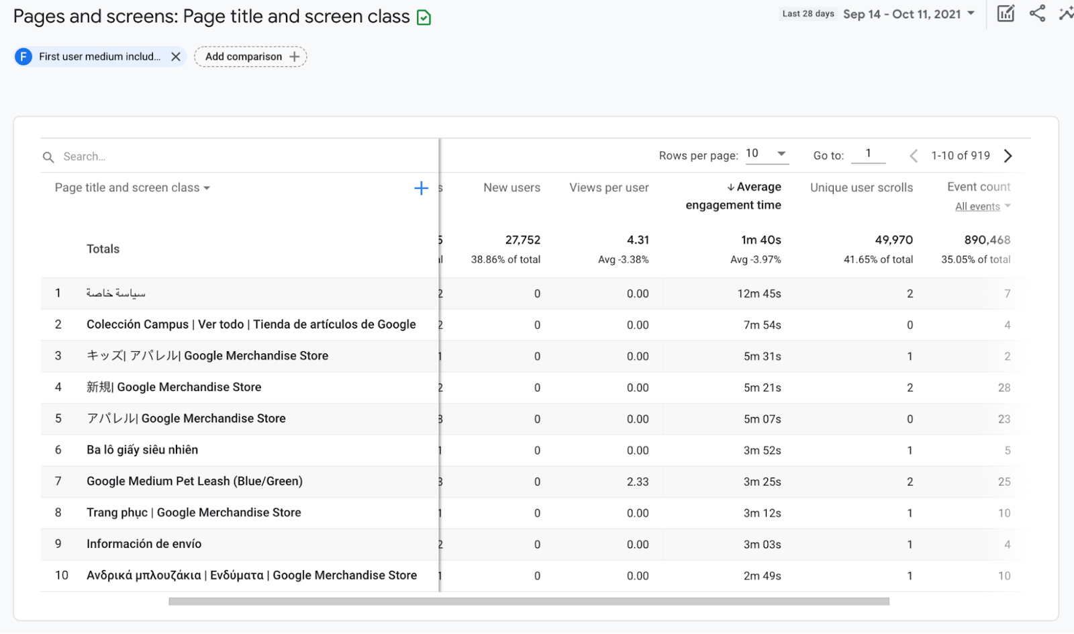Click the search magnifier icon
The width and height of the screenshot is (1074, 634).
(x=48, y=156)
